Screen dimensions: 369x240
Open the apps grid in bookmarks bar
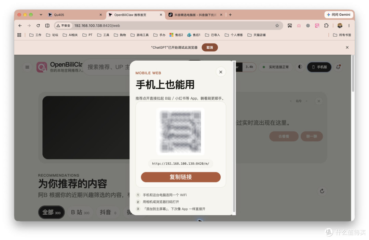pos(19,35)
